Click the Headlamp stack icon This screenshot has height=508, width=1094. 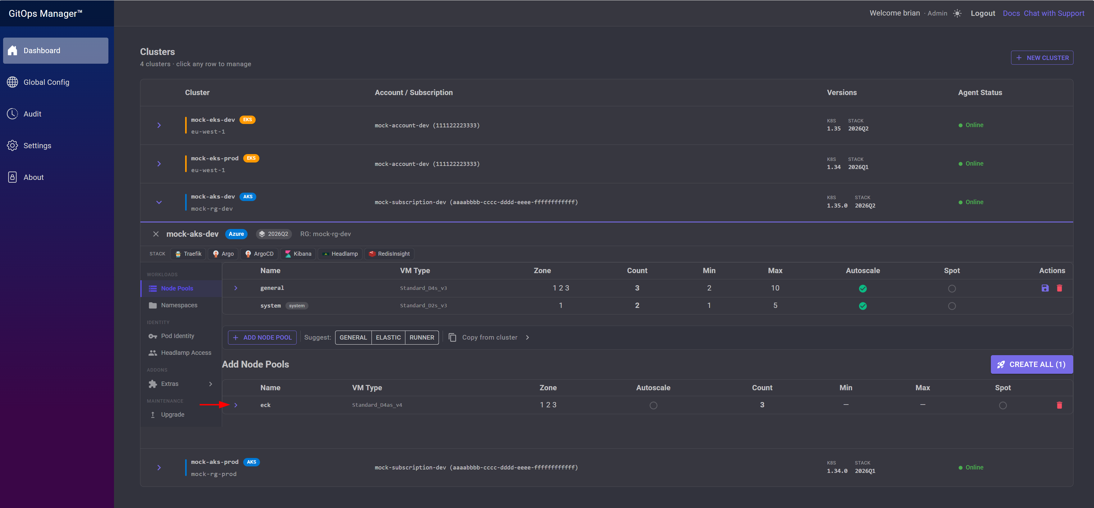(x=326, y=254)
